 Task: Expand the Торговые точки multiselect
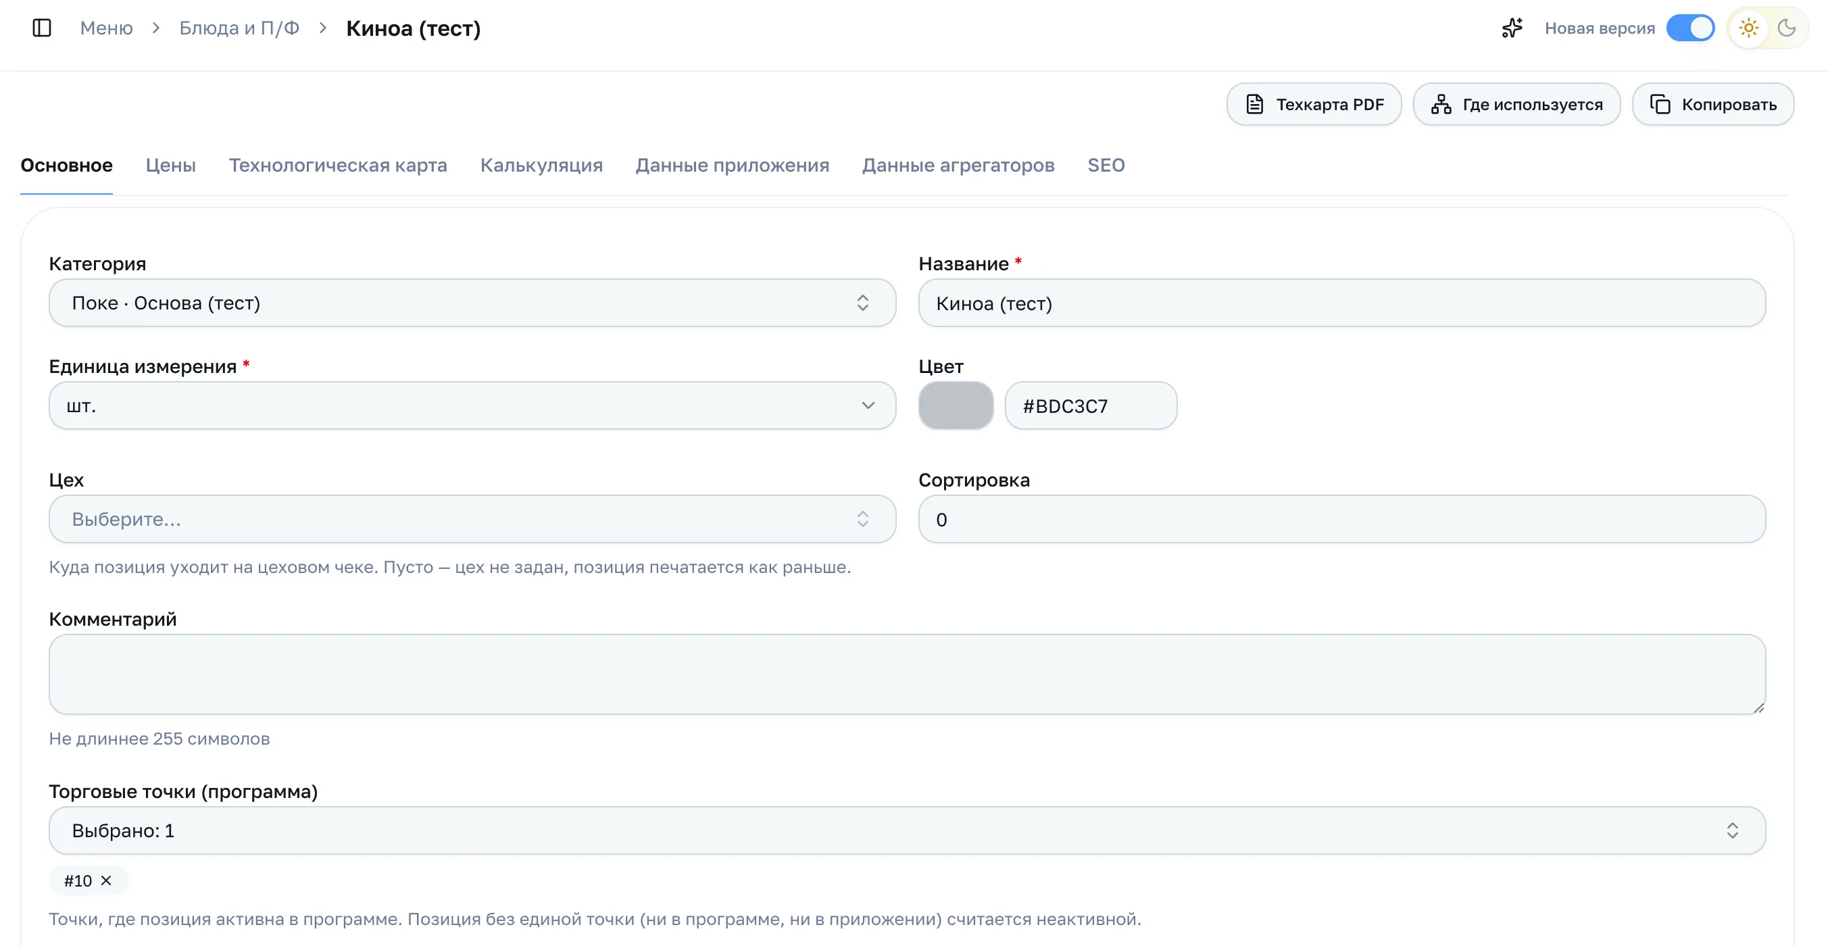coord(907,830)
